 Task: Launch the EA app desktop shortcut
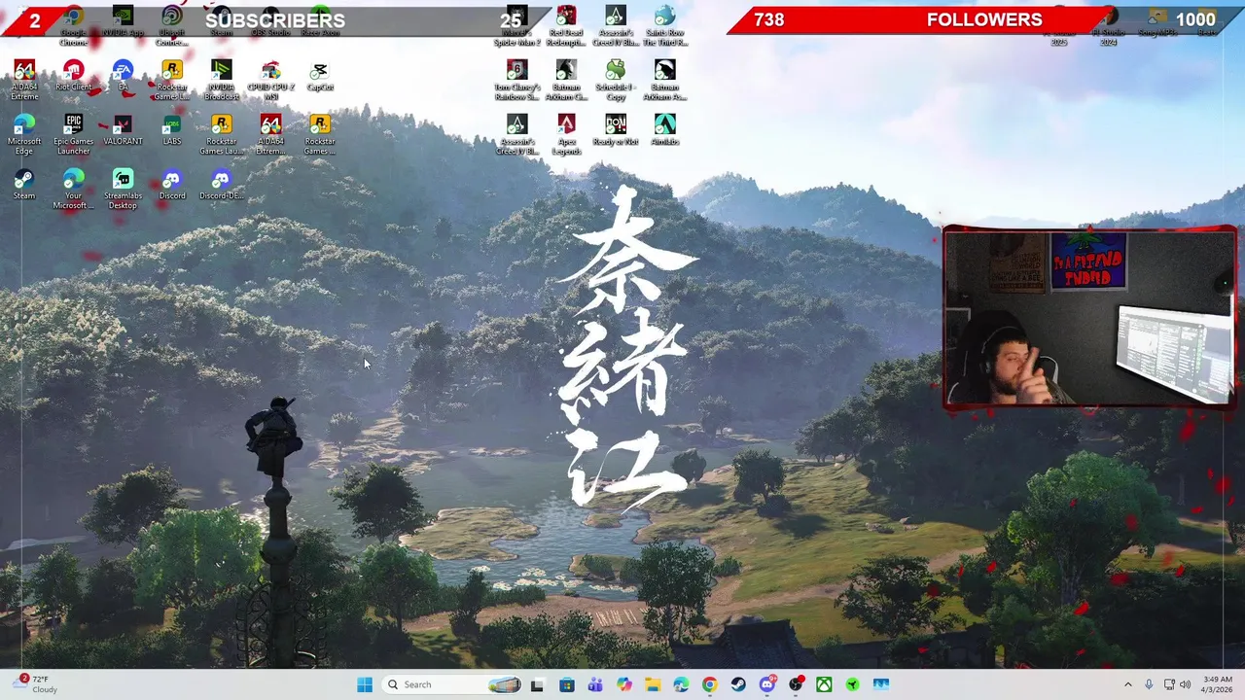[123, 76]
